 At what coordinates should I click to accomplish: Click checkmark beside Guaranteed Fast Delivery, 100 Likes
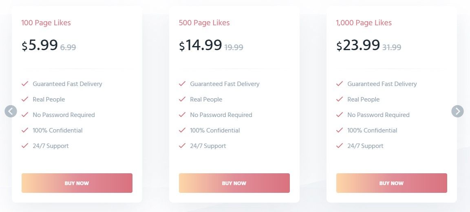click(24, 84)
